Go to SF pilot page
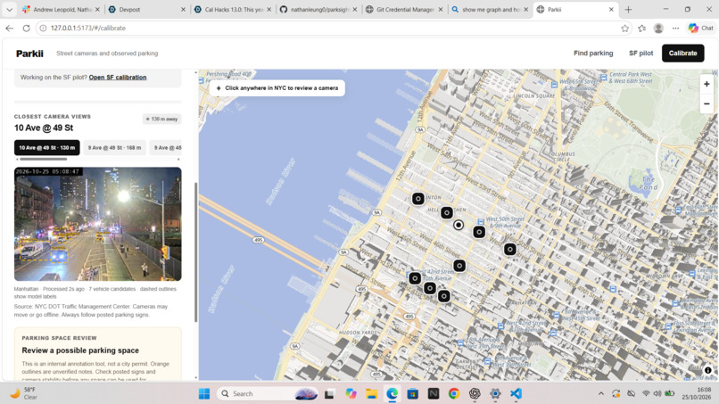 click(x=640, y=54)
